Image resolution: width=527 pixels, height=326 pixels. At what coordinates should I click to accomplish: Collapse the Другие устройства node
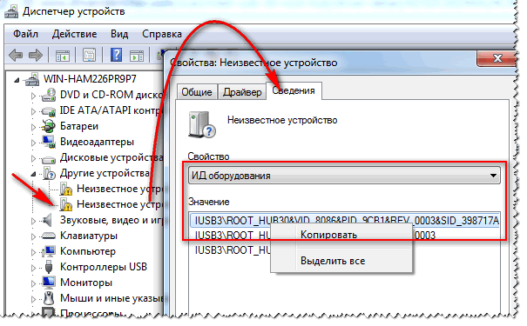pos(33,174)
